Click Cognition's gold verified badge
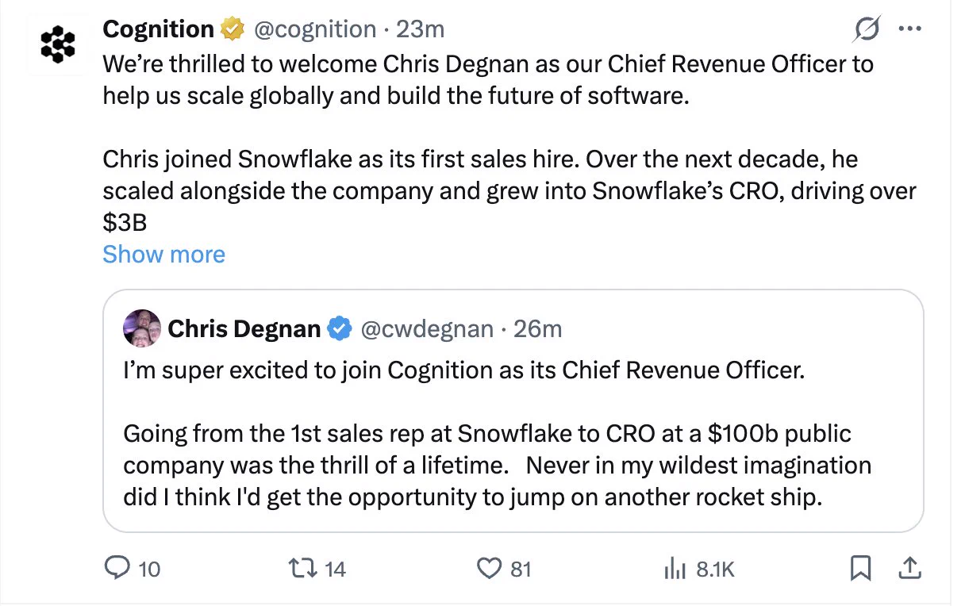Viewport: 965px width, 606px height. [232, 30]
